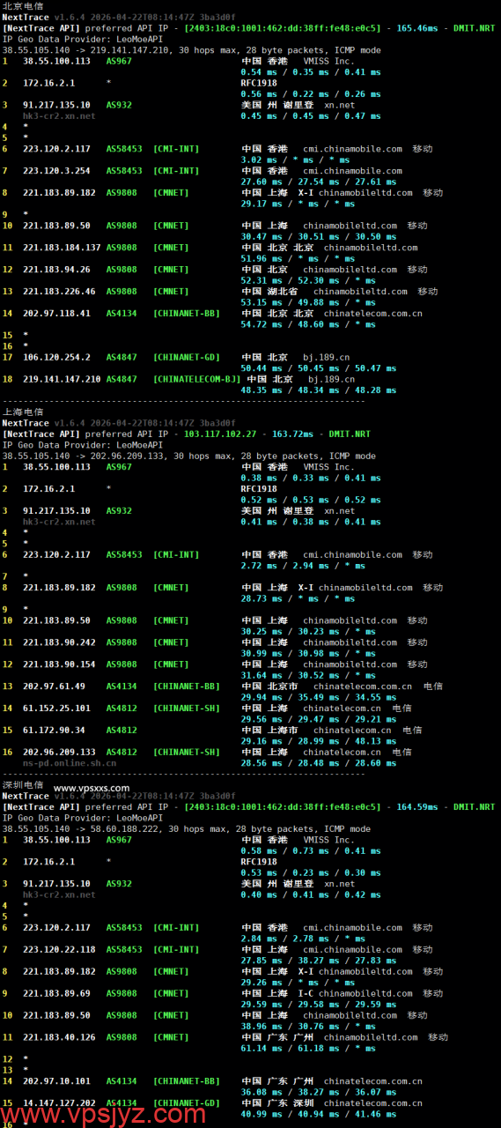Select hop IP 221.183.90.242

(x=59, y=642)
